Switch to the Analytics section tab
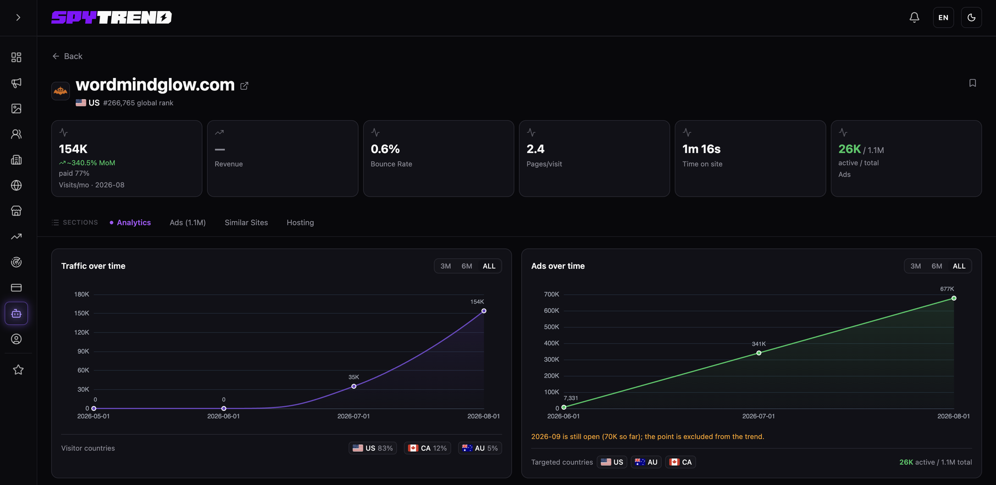 tap(130, 222)
